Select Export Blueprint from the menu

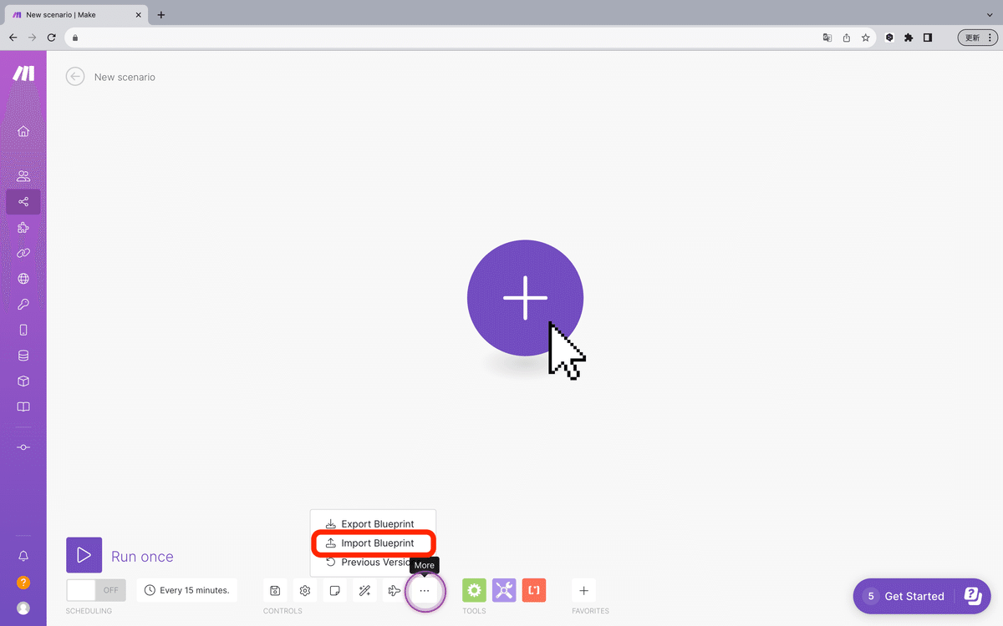(373, 524)
